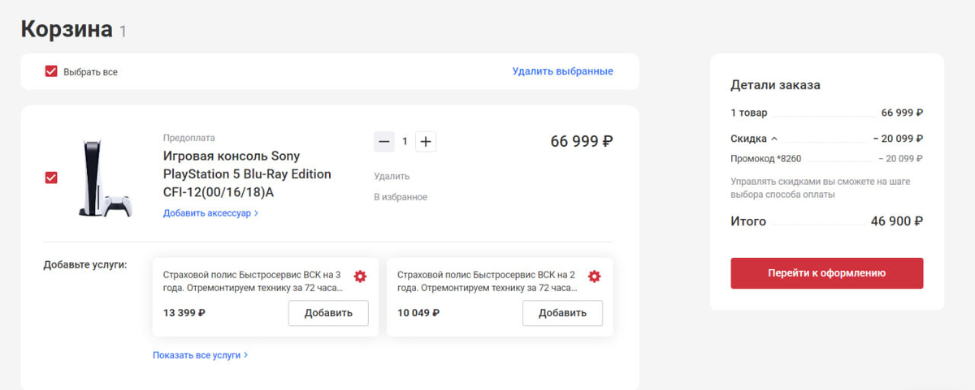
Task: Add item via "В избранное"
Action: pos(401,197)
